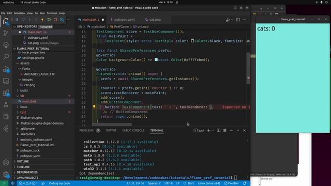
Task: Open the File menu
Action: pyautogui.click(x=3, y=13)
